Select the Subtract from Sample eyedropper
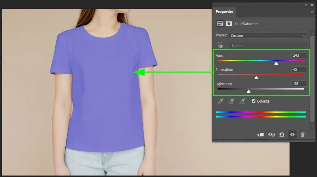This screenshot has width=317, height=177. 242,101
